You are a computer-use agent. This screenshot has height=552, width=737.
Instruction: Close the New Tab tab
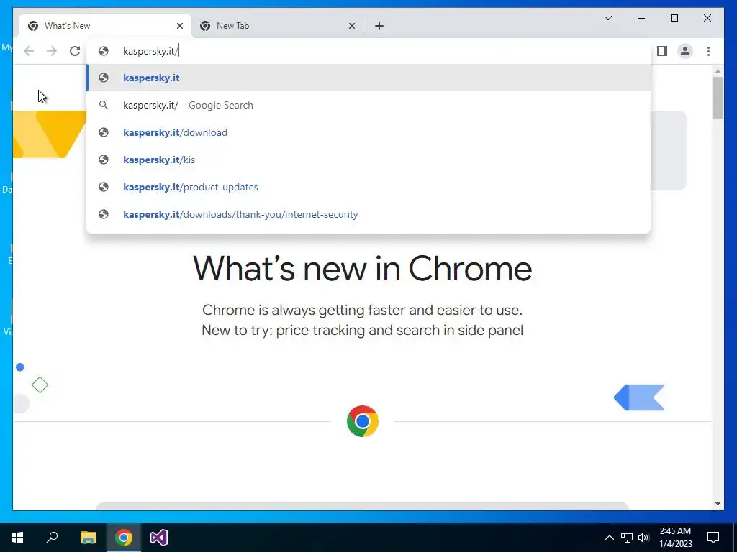(x=351, y=26)
